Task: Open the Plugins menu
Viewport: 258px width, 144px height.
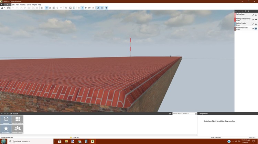Action: (x=34, y=5)
